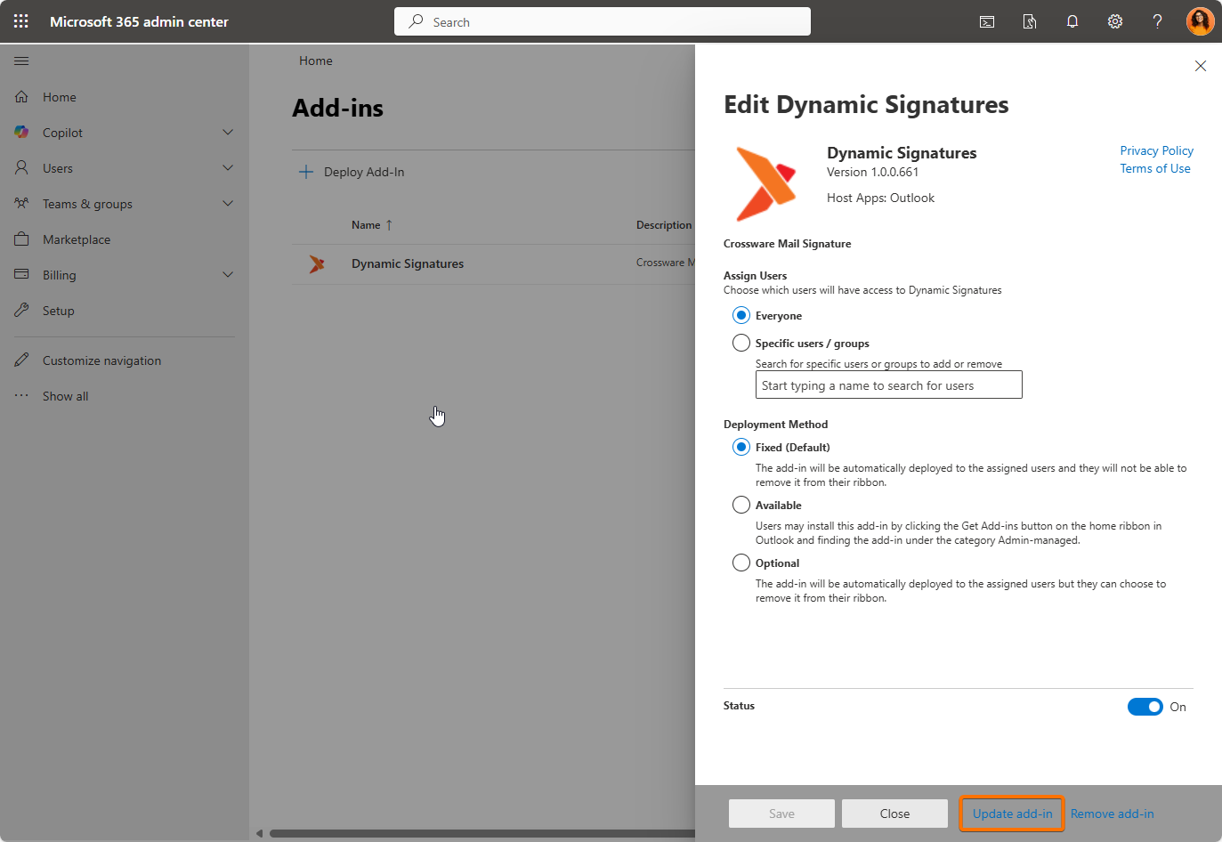Select the Available deployment method
The width and height of the screenshot is (1222, 842).
coord(741,505)
